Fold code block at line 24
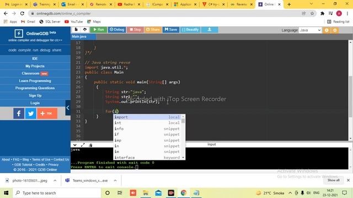The height and width of the screenshot is (198, 353). click(82, 77)
